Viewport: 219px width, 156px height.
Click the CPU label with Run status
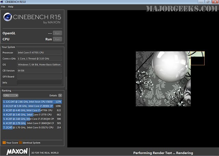[6, 39]
